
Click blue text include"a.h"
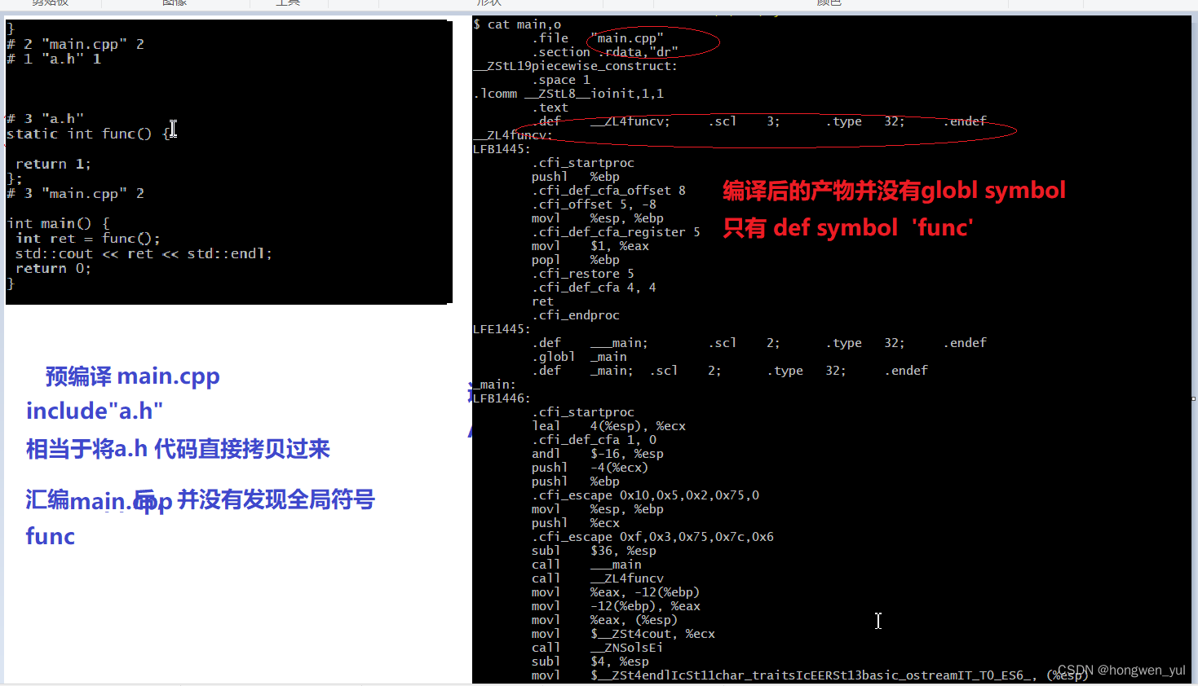(x=95, y=411)
